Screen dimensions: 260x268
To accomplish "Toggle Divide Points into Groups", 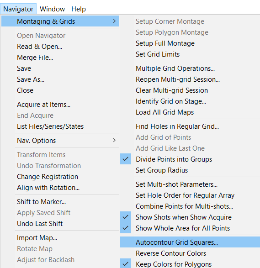I will 190,159.
